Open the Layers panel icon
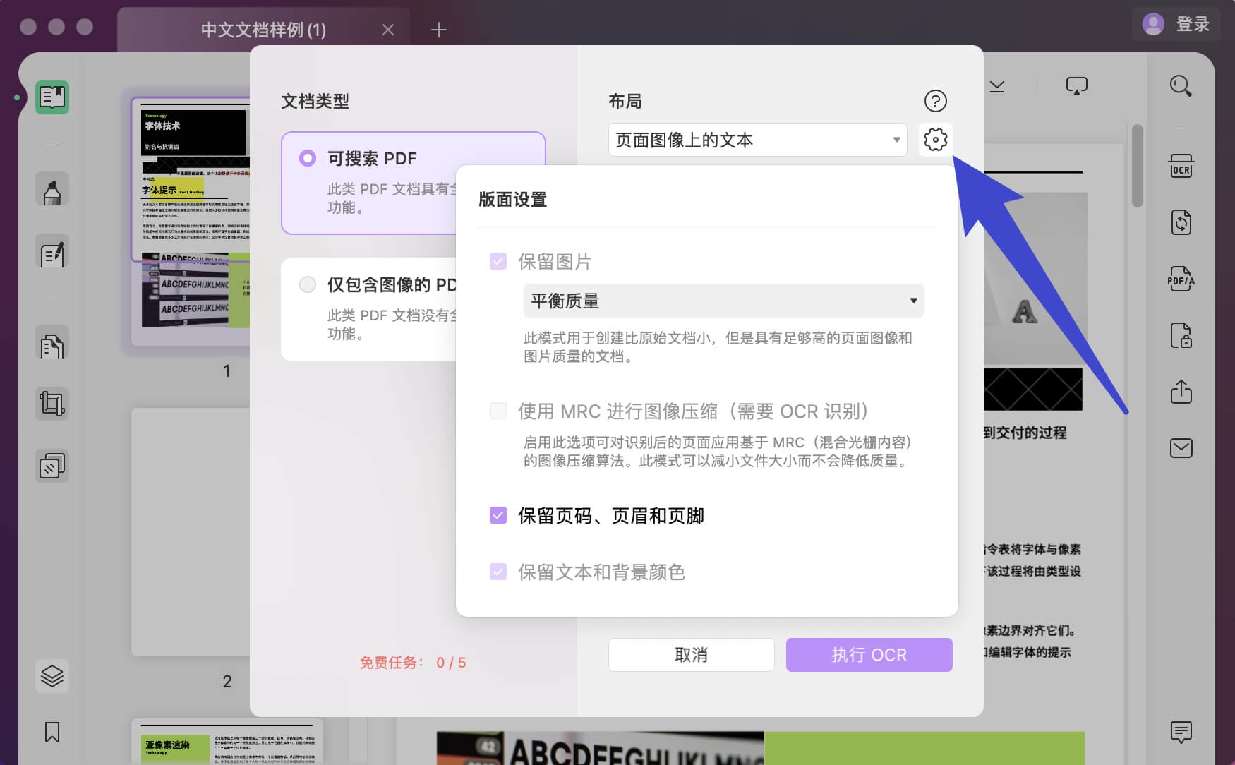Image resolution: width=1235 pixels, height=765 pixels. point(52,675)
